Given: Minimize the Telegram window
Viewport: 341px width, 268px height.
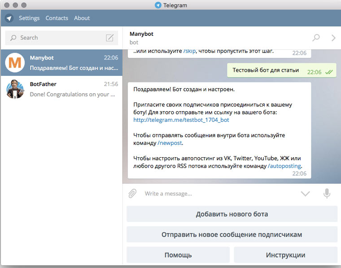Looking at the screenshot, I should point(15,5).
